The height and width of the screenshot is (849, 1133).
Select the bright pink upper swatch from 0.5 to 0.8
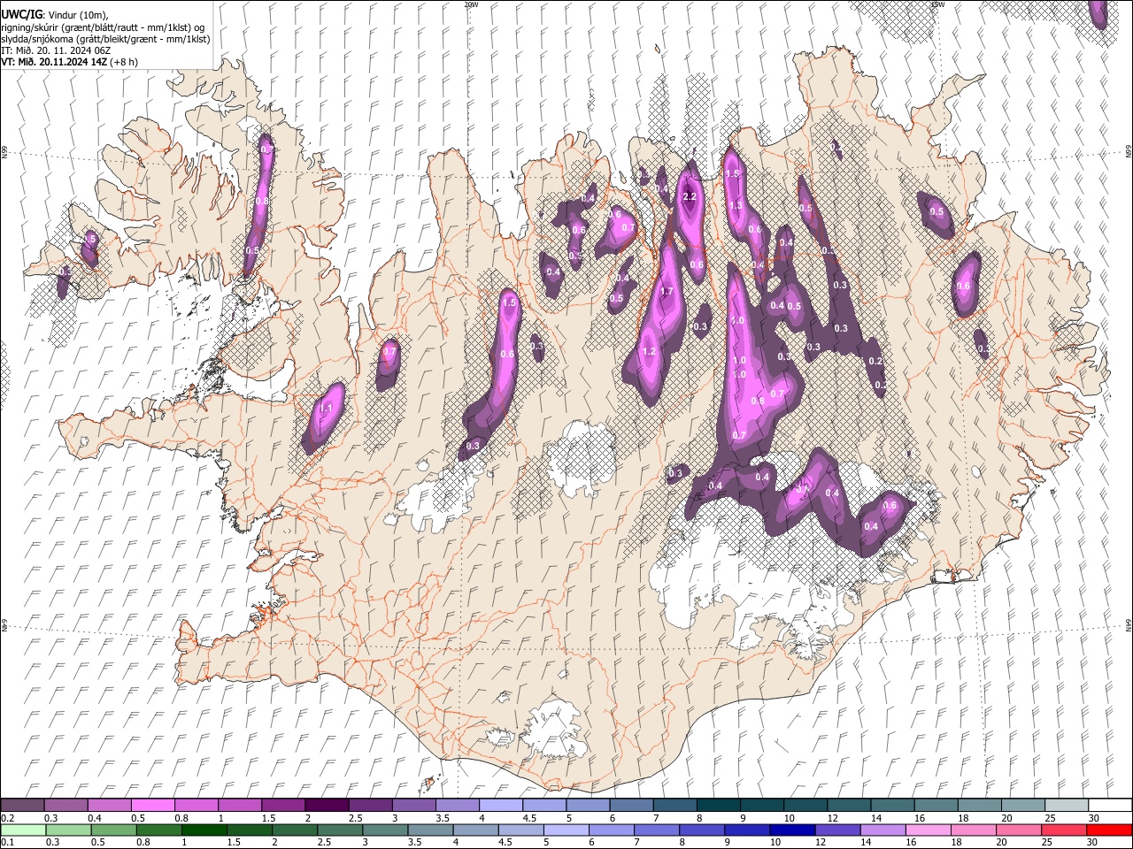coord(152,805)
